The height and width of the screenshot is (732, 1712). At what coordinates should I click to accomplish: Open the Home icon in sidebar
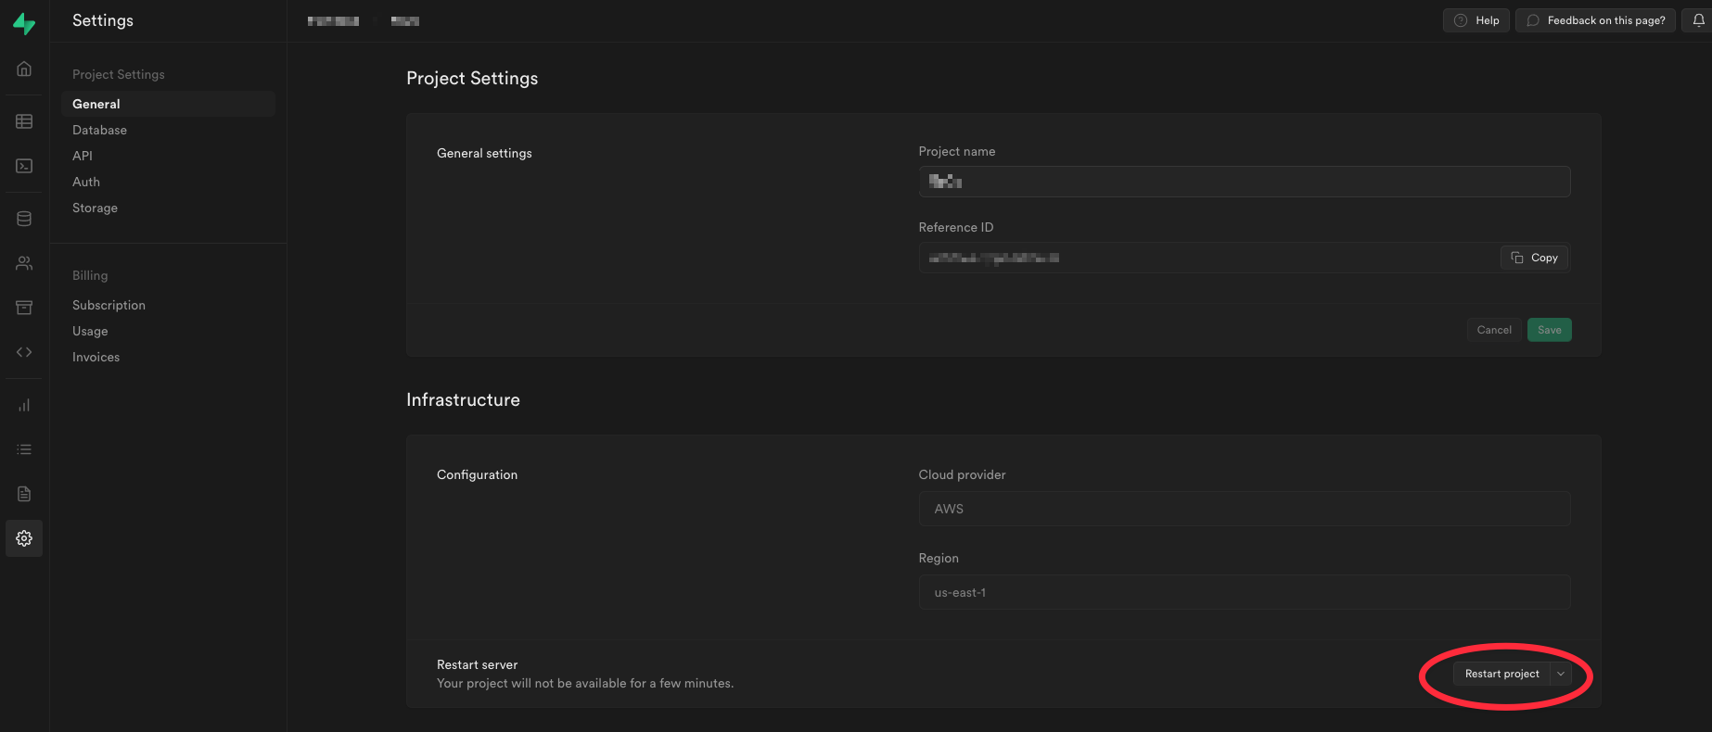(x=24, y=69)
